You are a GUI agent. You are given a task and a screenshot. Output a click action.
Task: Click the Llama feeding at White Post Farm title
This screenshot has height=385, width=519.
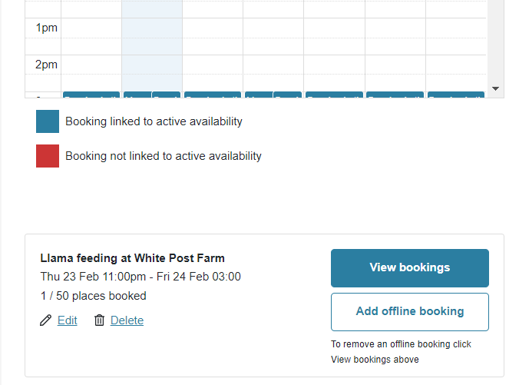click(x=132, y=258)
